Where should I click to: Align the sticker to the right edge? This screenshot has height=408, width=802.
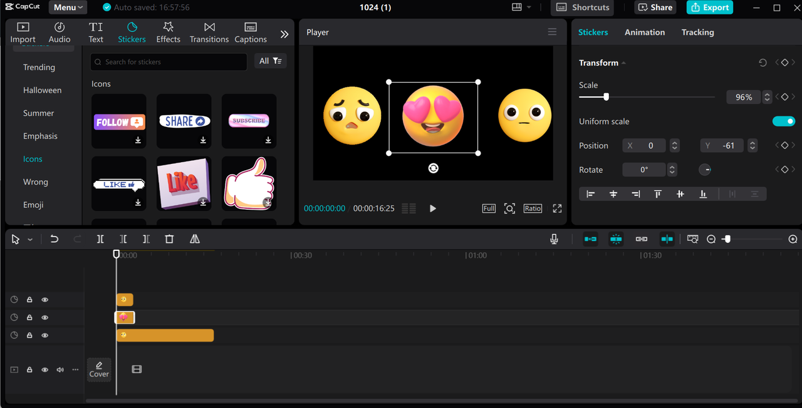(636, 194)
